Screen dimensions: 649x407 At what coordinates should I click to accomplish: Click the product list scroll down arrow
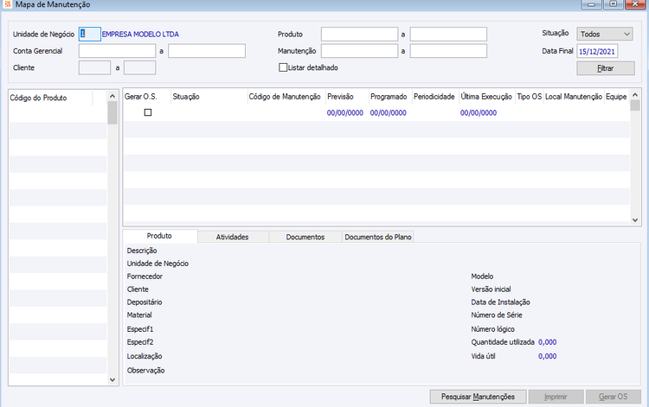click(x=112, y=379)
